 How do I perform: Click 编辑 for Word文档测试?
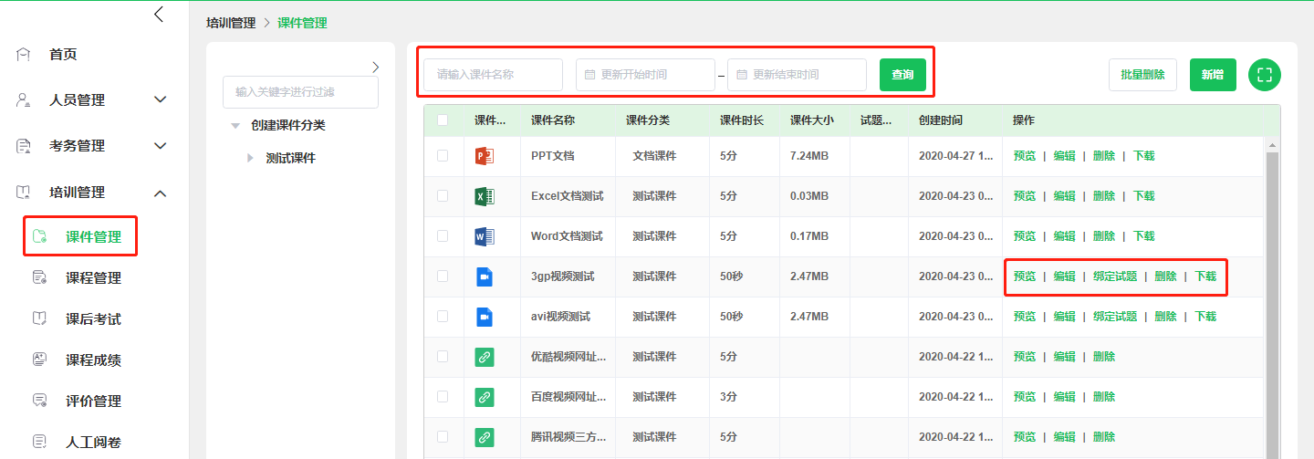point(1064,236)
